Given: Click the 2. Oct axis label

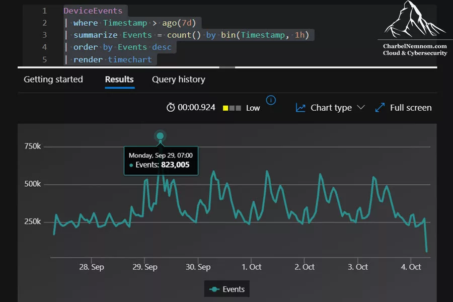Looking at the screenshot, I should [x=305, y=267].
